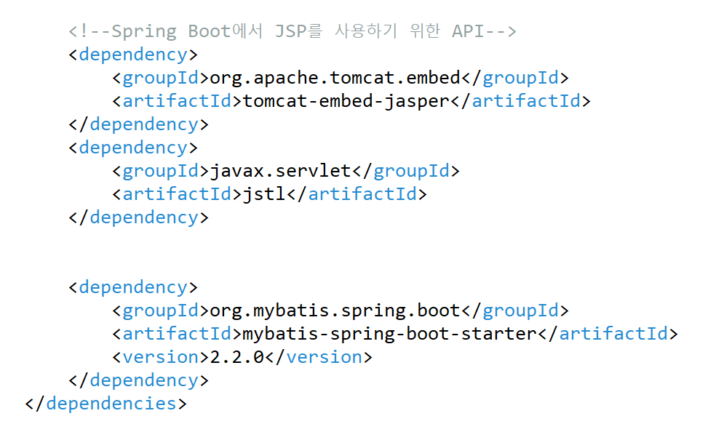Click the opening dependency tag below the comment
The width and height of the screenshot is (708, 424).
tap(133, 55)
